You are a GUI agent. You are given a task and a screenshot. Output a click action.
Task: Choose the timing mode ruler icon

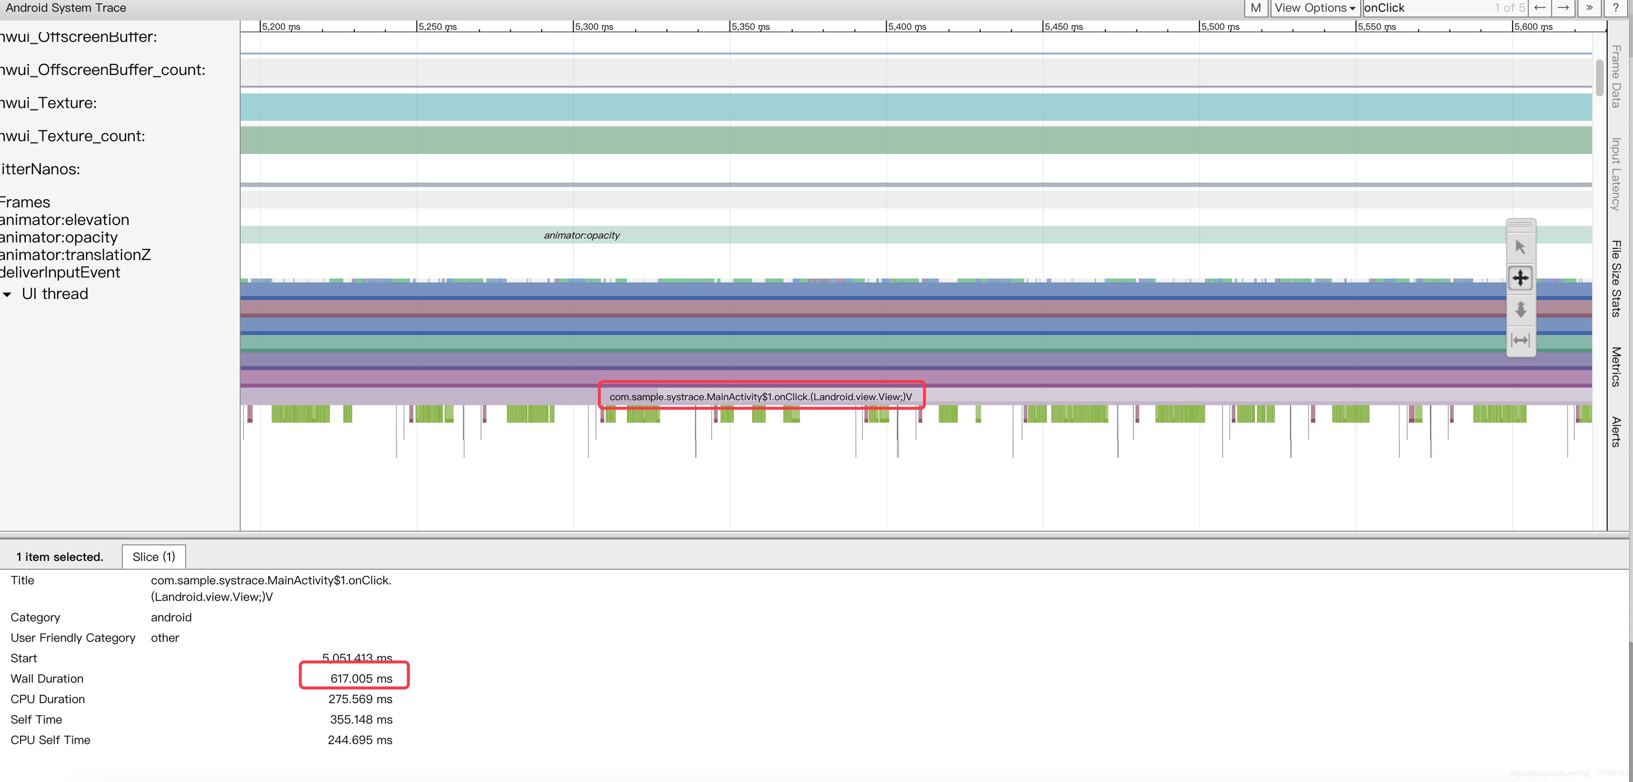pos(1520,341)
